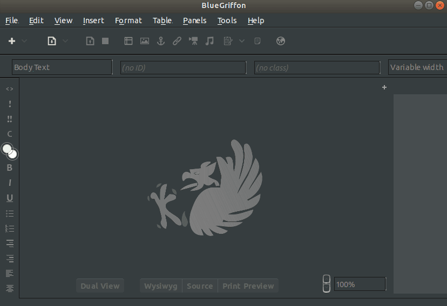
Task: Open the text color swatch circles
Action: 10,151
